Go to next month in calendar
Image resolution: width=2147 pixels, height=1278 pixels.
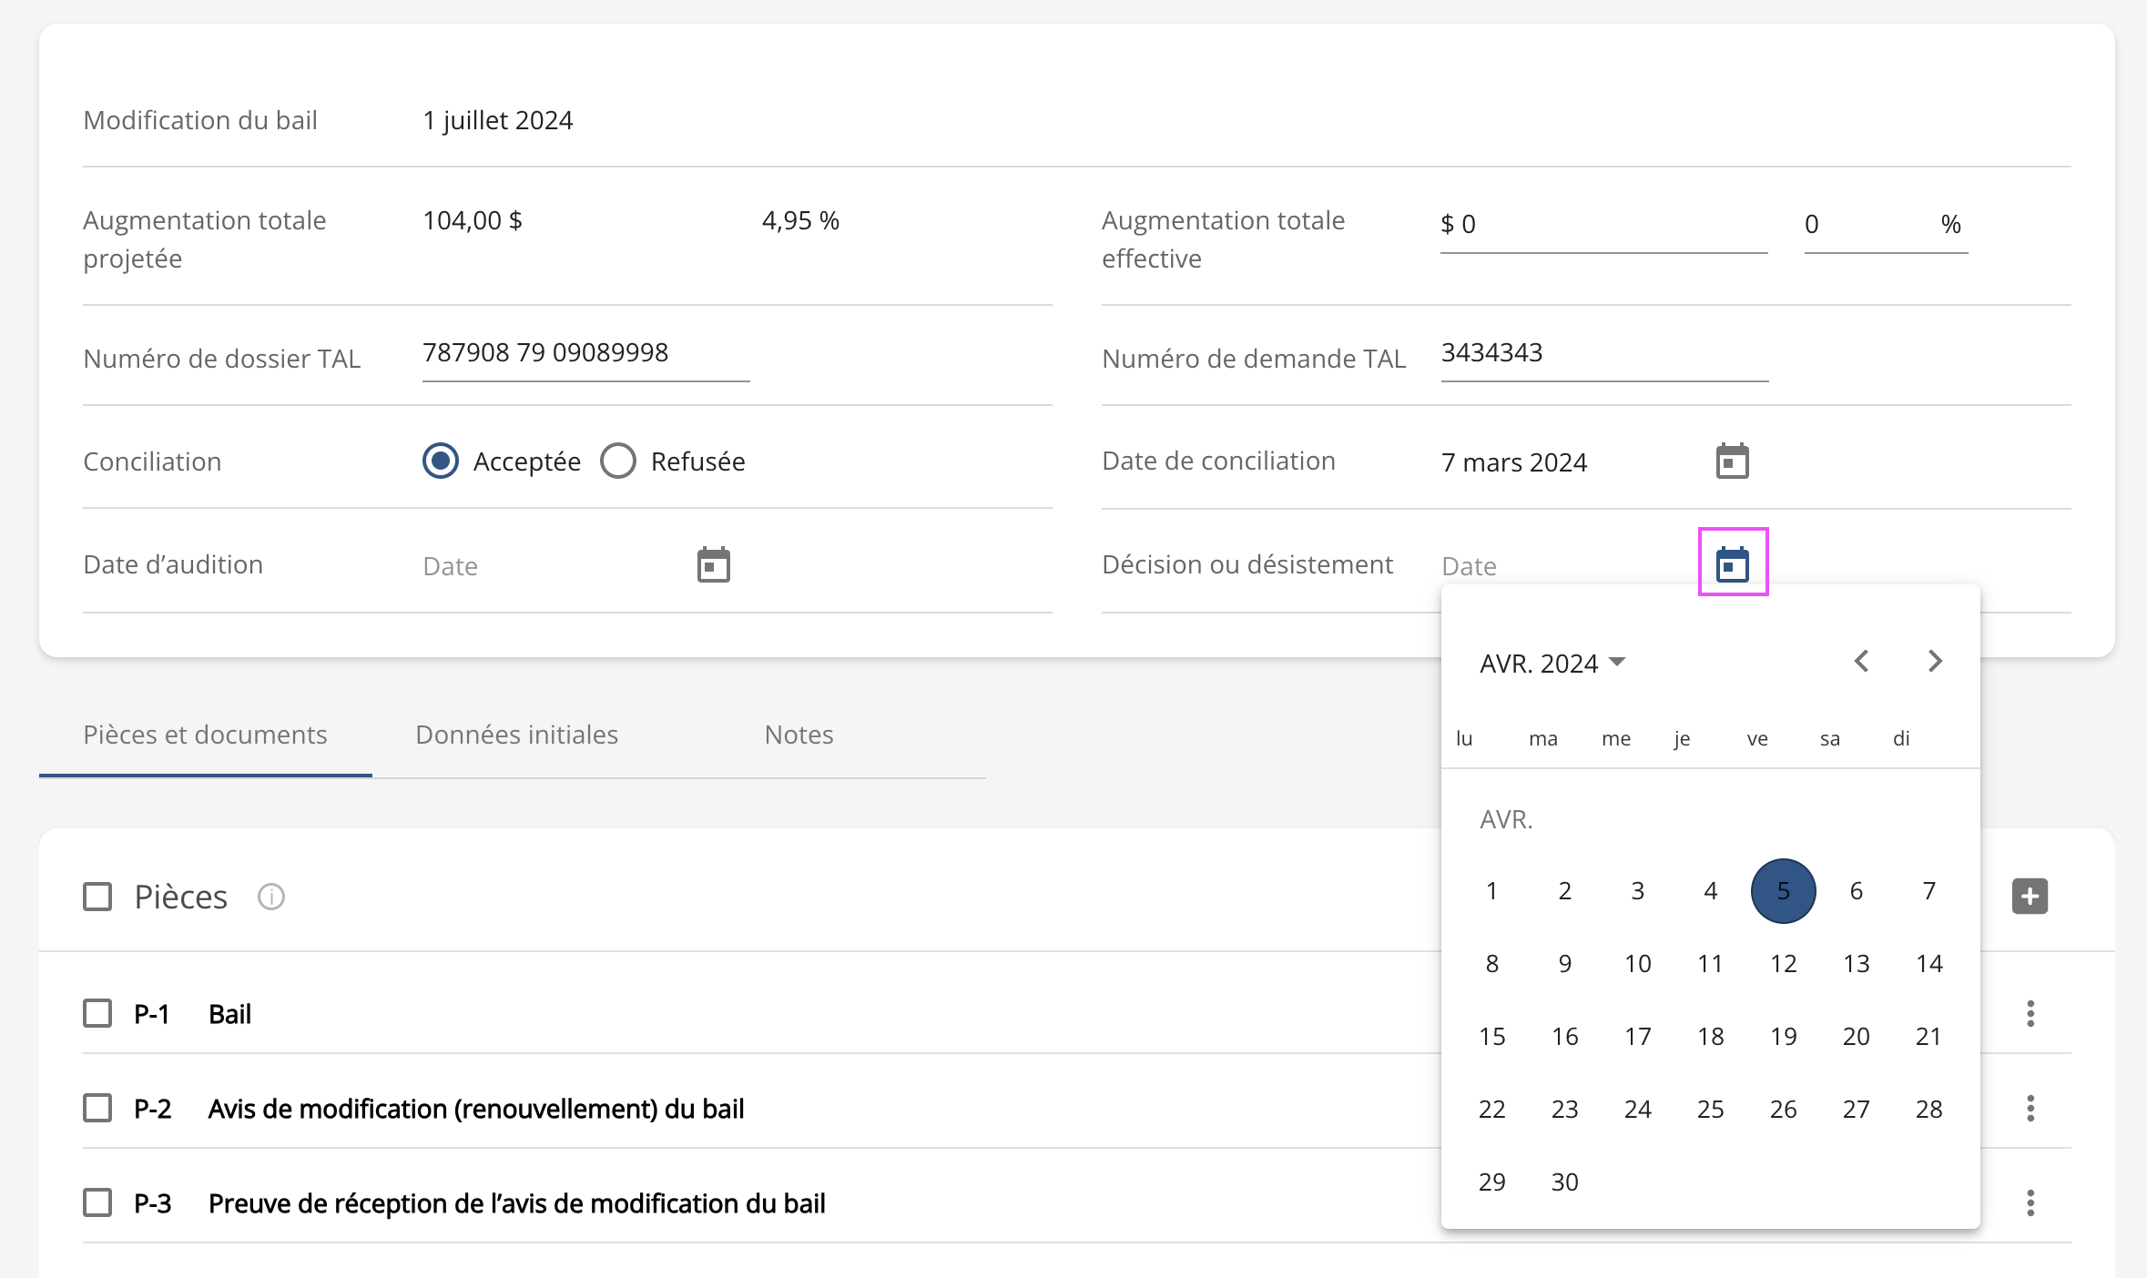(x=1935, y=661)
